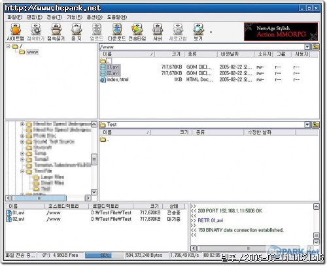Click the 접속끊기 disconnect toolbar icon
Viewport: 327px width, 266px height.
56,32
